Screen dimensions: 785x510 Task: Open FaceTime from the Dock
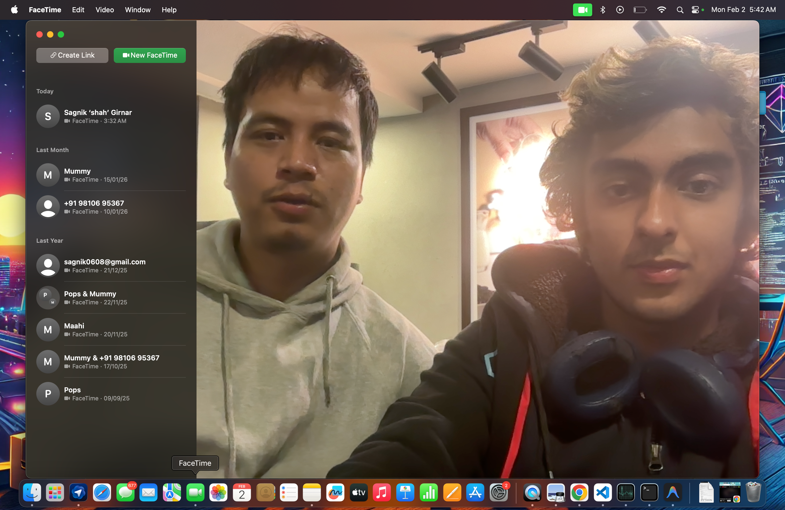coord(195,493)
